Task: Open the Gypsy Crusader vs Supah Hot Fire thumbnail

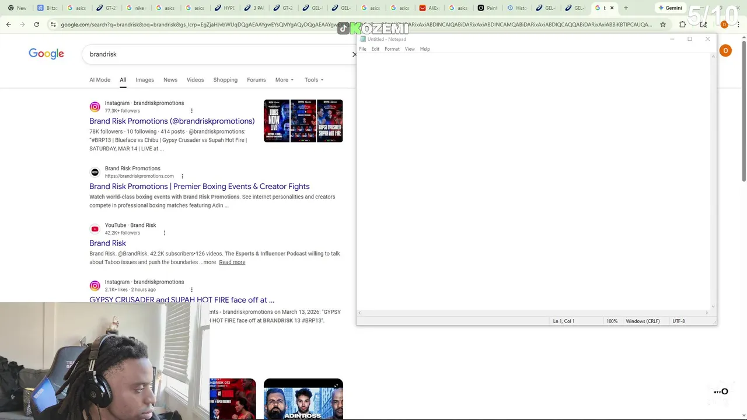Action: [330, 121]
